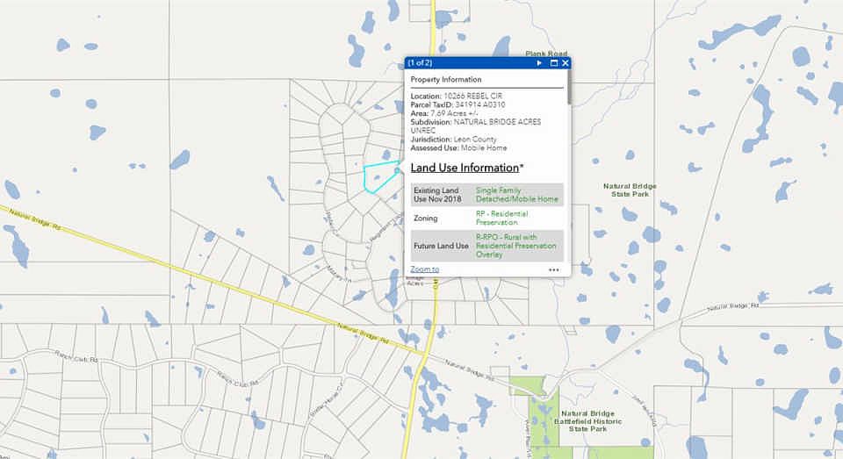Click the Zoom to link
The image size is (843, 459).
pos(425,269)
